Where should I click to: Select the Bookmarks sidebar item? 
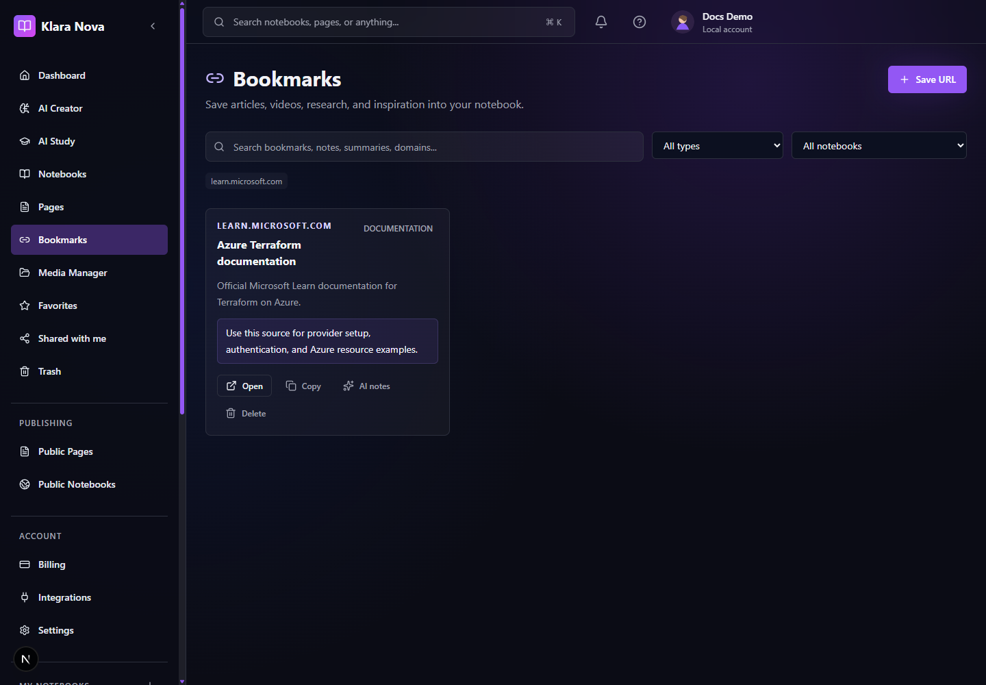pyautogui.click(x=89, y=240)
